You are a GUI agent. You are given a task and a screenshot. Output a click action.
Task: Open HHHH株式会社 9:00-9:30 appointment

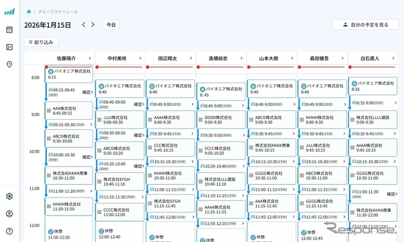click(x=322, y=120)
